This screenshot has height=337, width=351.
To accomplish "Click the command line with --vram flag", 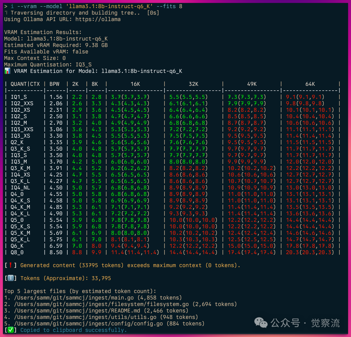I will pyautogui.click(x=93, y=6).
